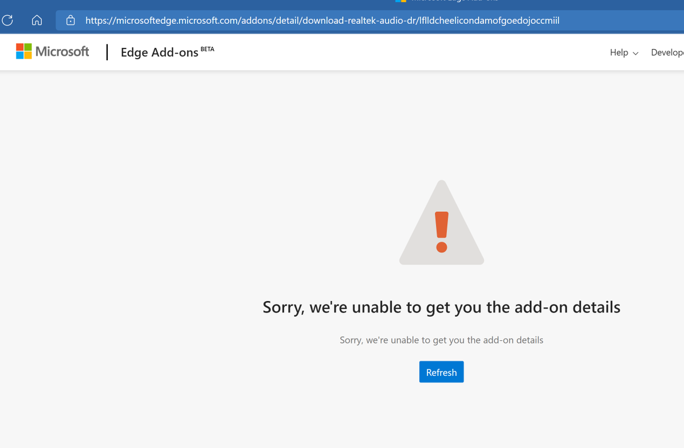684x448 pixels.
Task: Click the error heading about add-on details
Action: (441, 307)
